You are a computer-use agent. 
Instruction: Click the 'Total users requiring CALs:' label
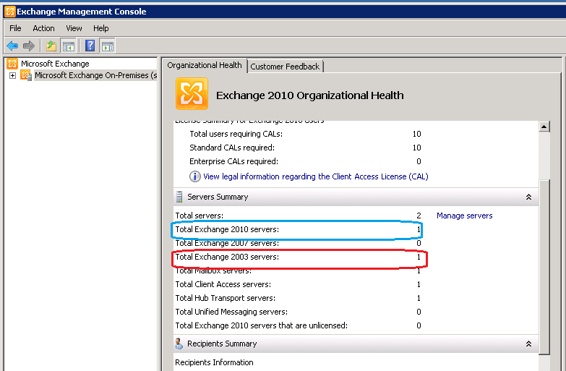point(236,134)
